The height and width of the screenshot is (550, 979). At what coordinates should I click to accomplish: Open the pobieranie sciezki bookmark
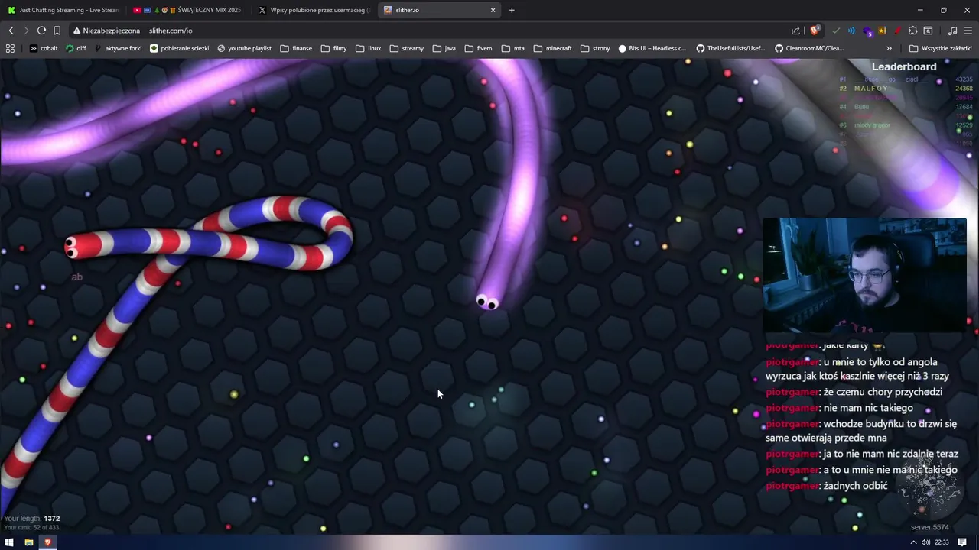coord(180,48)
